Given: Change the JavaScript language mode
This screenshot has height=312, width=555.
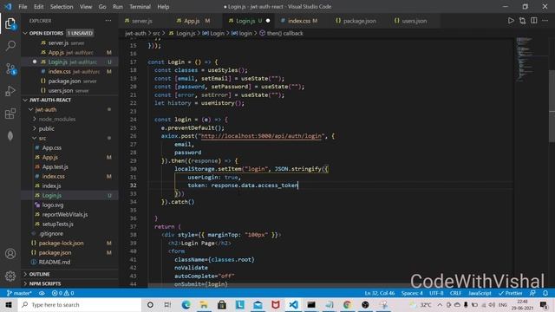Looking at the screenshot, I should (480, 293).
